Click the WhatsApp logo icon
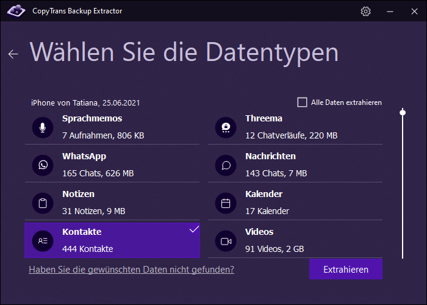 click(43, 165)
